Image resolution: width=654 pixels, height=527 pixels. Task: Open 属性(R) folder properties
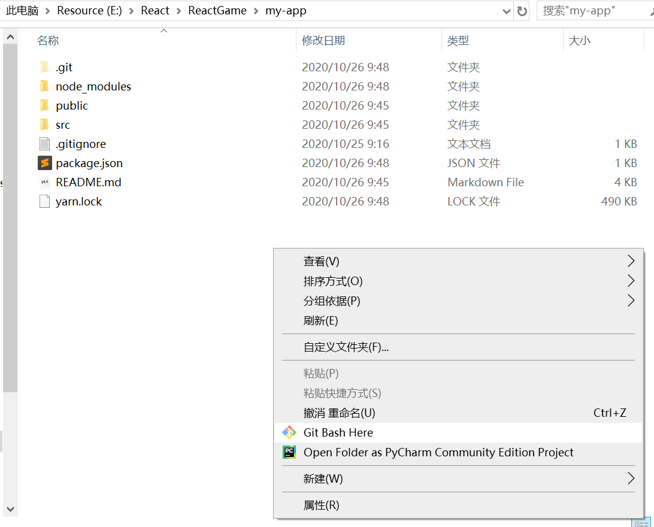pyautogui.click(x=458, y=505)
